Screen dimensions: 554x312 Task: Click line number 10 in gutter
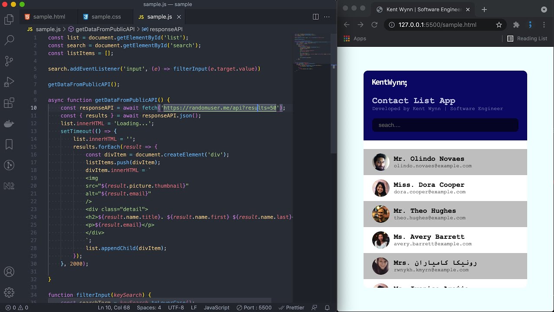point(34,108)
